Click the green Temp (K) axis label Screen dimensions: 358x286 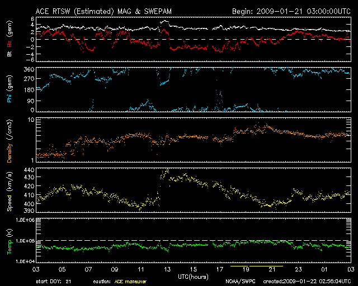(10, 242)
